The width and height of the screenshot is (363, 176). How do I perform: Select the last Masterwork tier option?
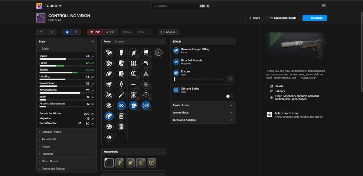coord(151,162)
